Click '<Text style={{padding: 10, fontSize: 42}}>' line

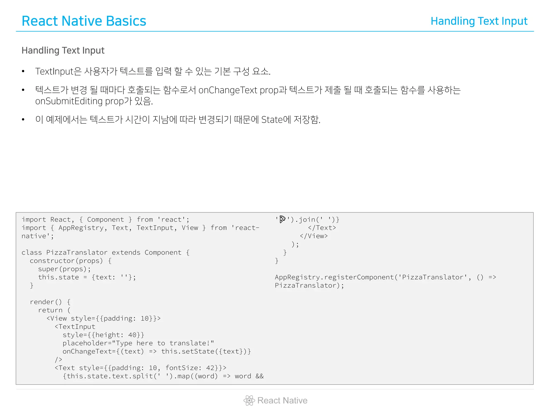140,368
